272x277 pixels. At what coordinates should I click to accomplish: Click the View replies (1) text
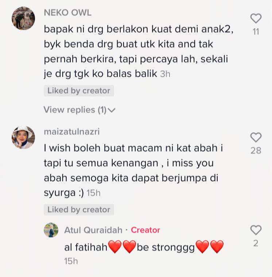click(75, 110)
